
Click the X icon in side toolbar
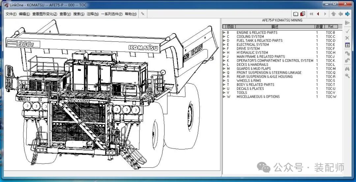347,38
